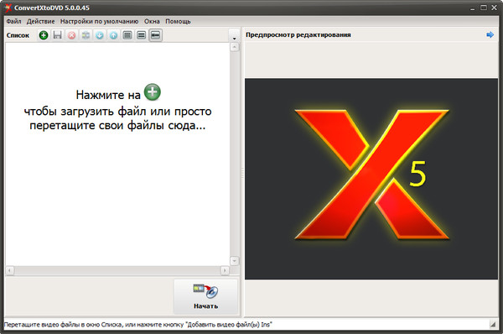Click the large green plus in hint text

pos(153,91)
